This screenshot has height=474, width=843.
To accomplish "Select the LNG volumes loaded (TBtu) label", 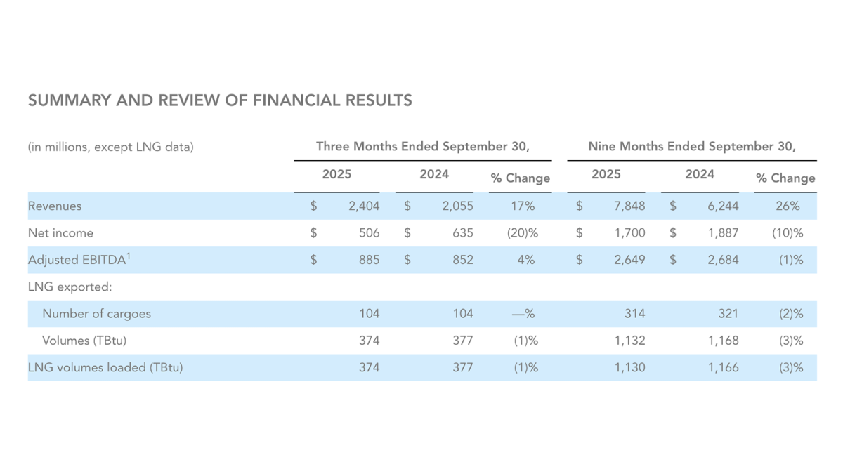I will pos(105,367).
